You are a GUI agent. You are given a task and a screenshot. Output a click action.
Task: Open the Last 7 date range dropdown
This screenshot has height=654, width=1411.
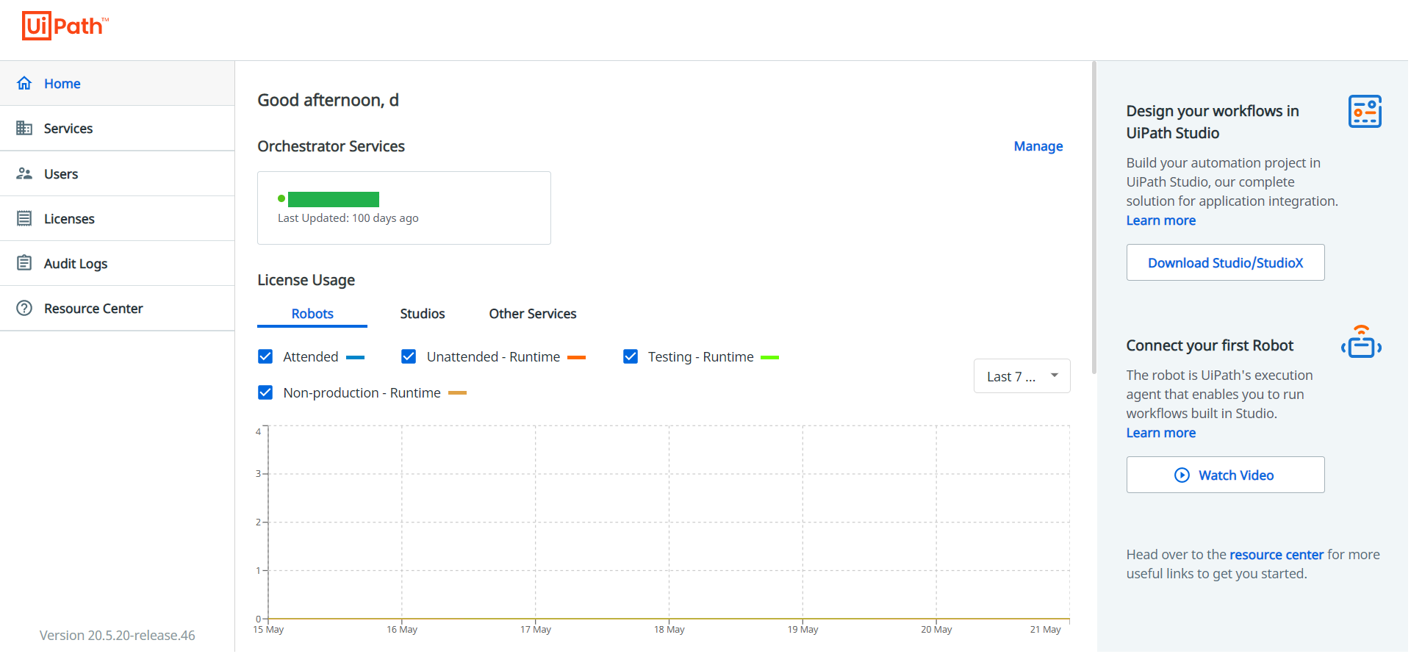1022,376
